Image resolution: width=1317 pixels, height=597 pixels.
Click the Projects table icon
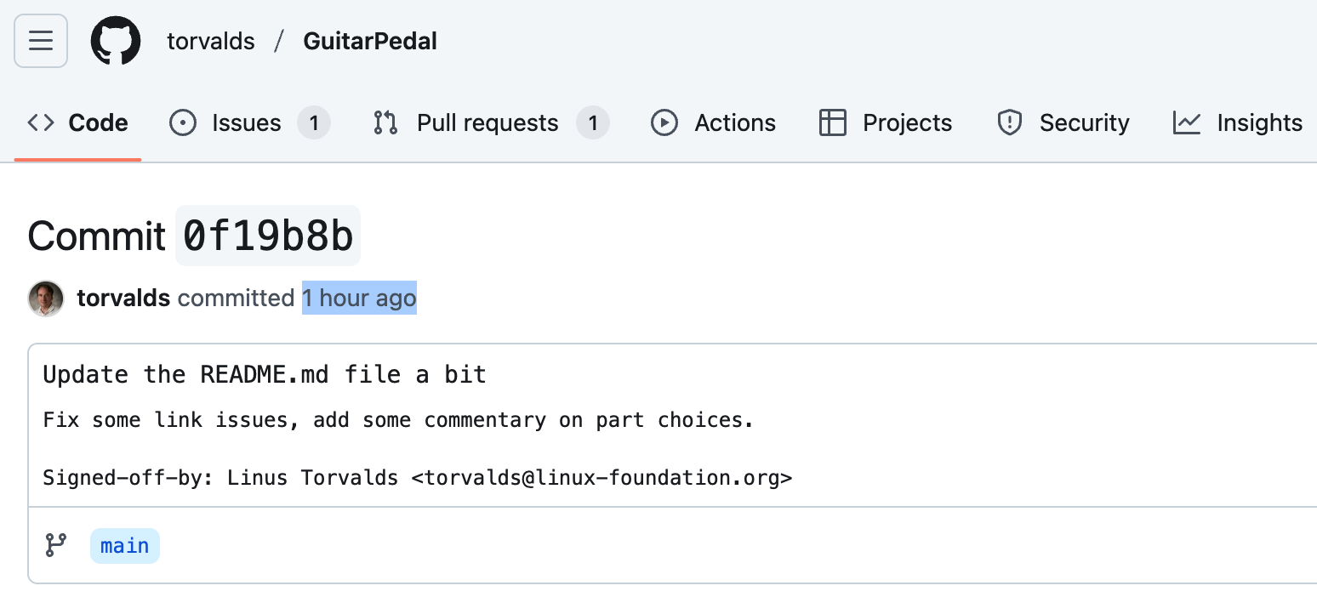tap(832, 123)
